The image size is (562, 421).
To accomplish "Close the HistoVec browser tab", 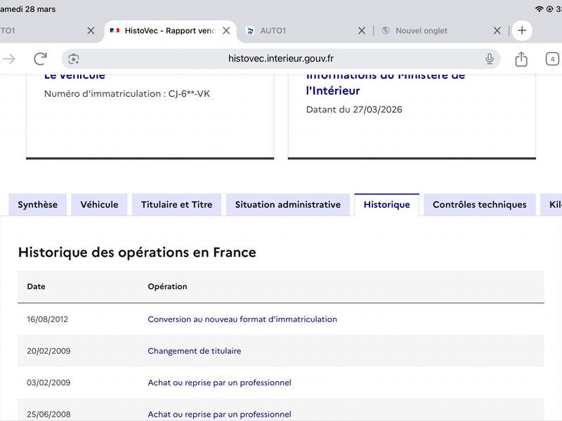I will click(x=226, y=31).
